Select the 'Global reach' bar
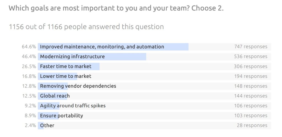282x137 pixels. pos(154,96)
